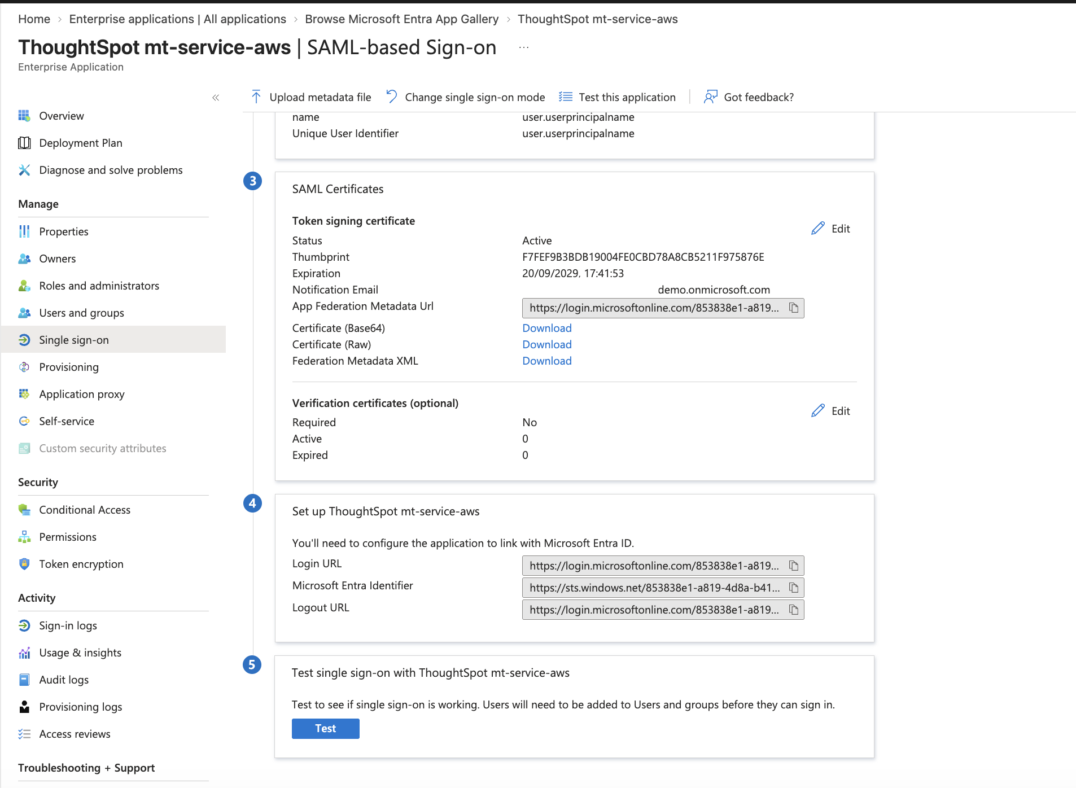Download the Certificate (Base64)
Image resolution: width=1076 pixels, height=788 pixels.
(x=547, y=328)
